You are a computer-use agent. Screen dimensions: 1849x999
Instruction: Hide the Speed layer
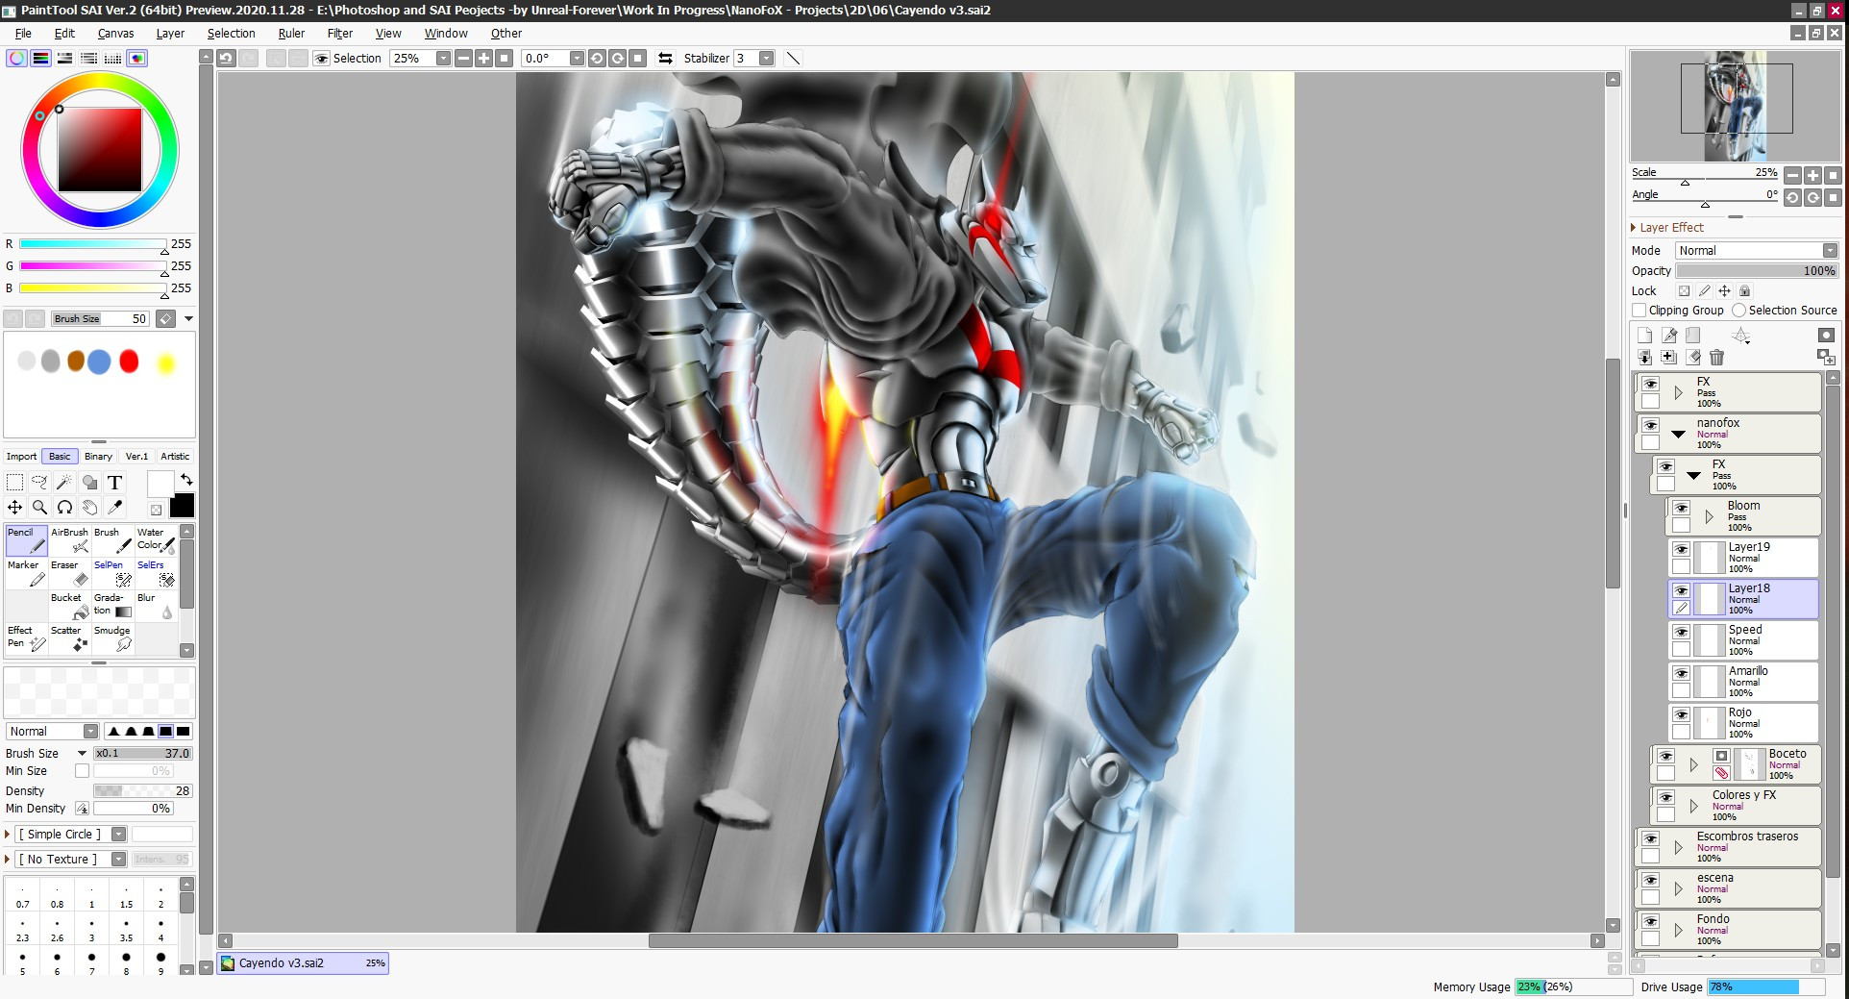pyautogui.click(x=1681, y=632)
